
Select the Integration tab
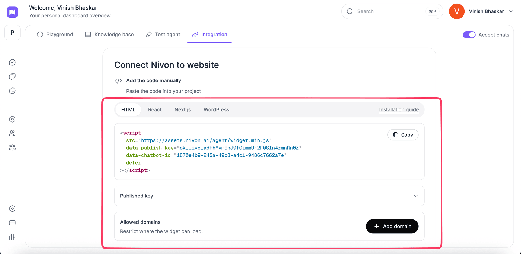209,35
